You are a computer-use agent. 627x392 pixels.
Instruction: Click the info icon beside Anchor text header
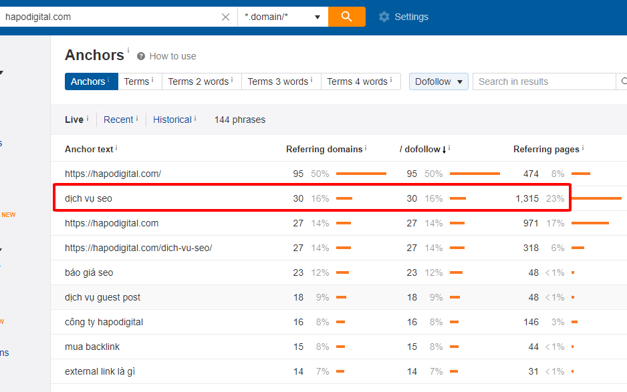point(116,148)
